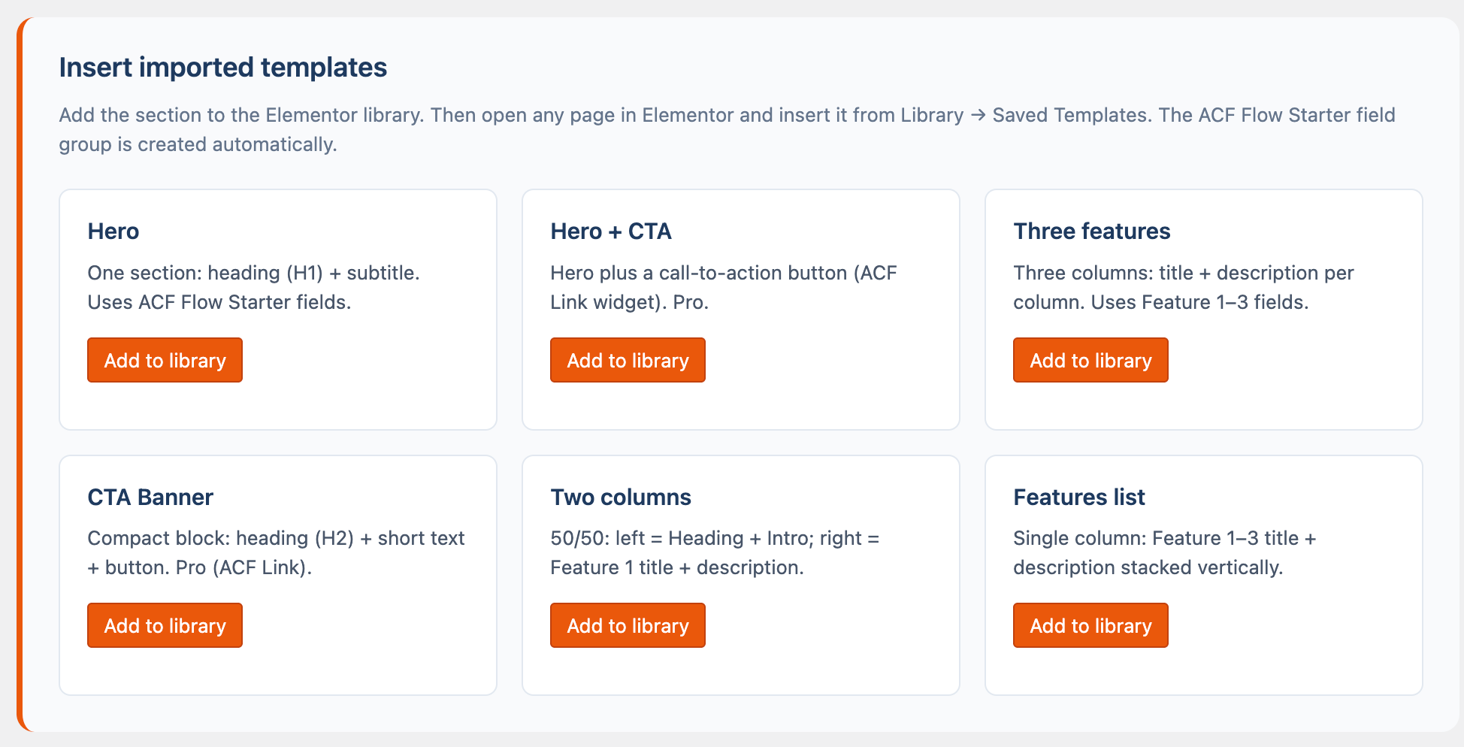Viewport: 1464px width, 747px height.
Task: Click the CTA Banner card title
Action: pos(150,497)
